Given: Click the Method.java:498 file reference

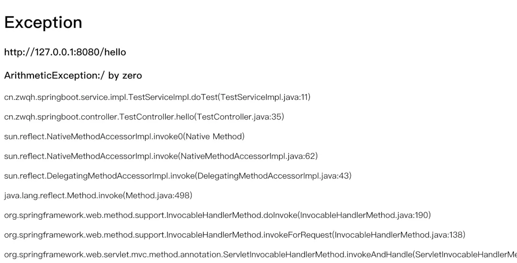Looking at the screenshot, I should pos(158,196).
